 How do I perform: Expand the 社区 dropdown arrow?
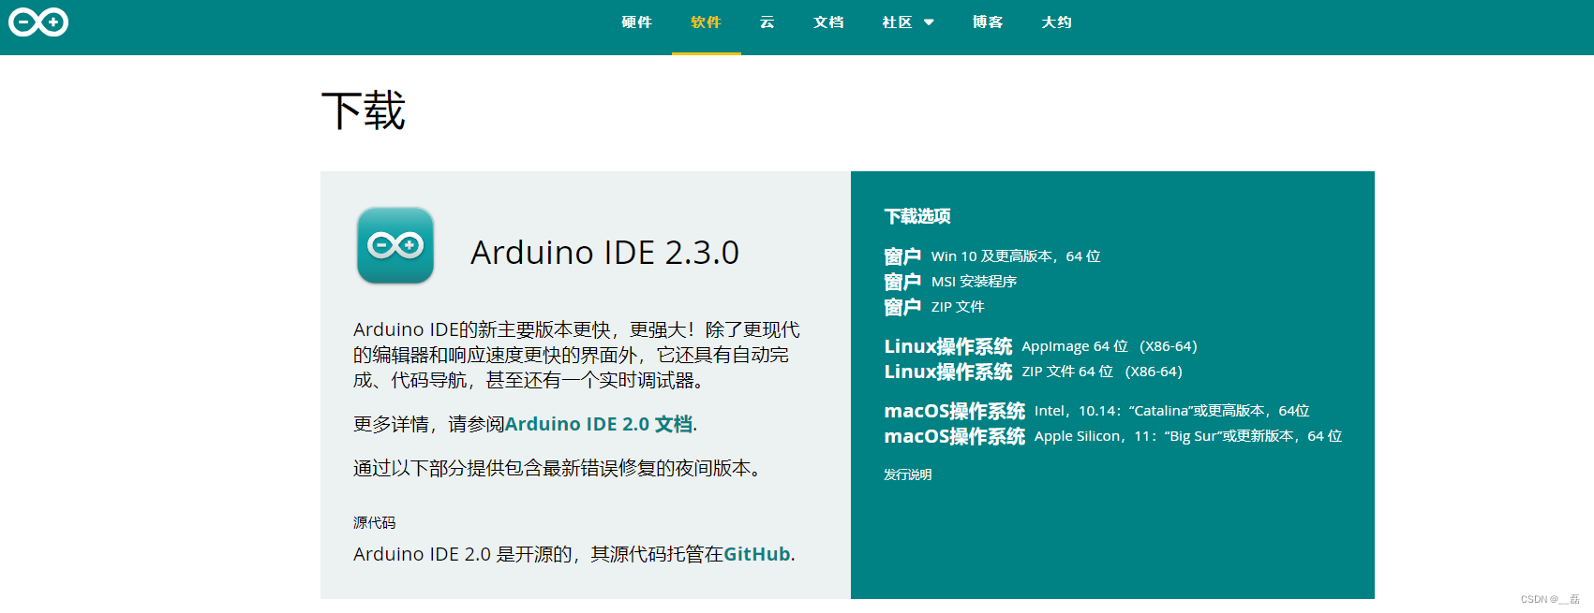(x=929, y=22)
